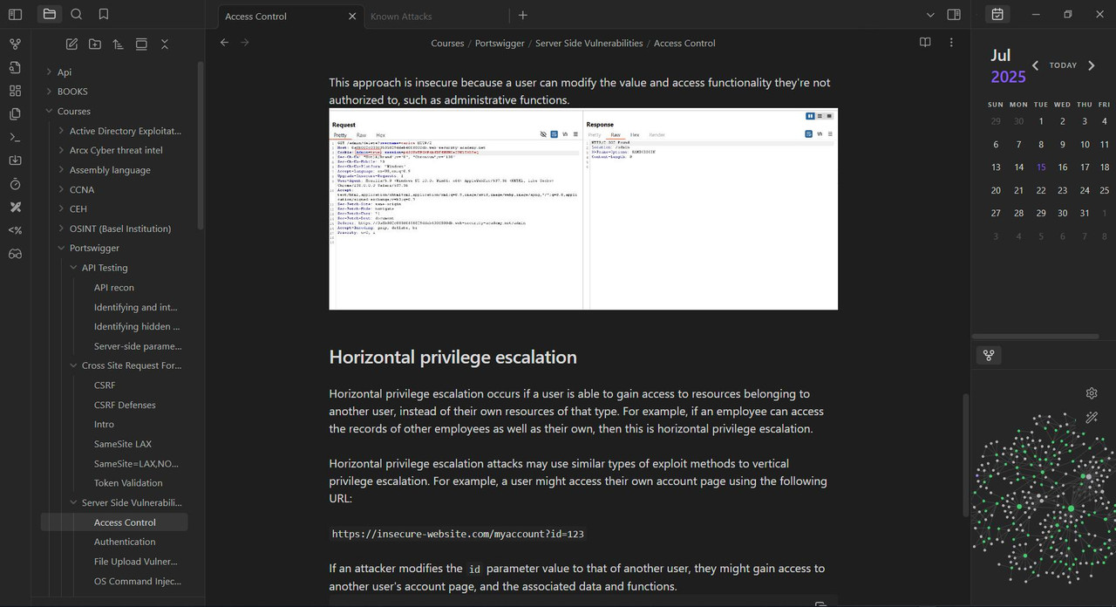Toggle reading view book icon

pos(925,43)
